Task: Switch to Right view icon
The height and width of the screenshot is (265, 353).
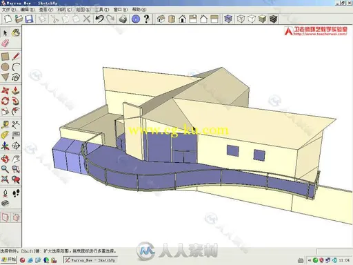Action: click(x=193, y=19)
